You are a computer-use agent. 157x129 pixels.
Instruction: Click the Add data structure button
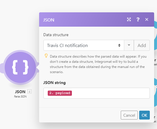pyautogui.click(x=142, y=45)
